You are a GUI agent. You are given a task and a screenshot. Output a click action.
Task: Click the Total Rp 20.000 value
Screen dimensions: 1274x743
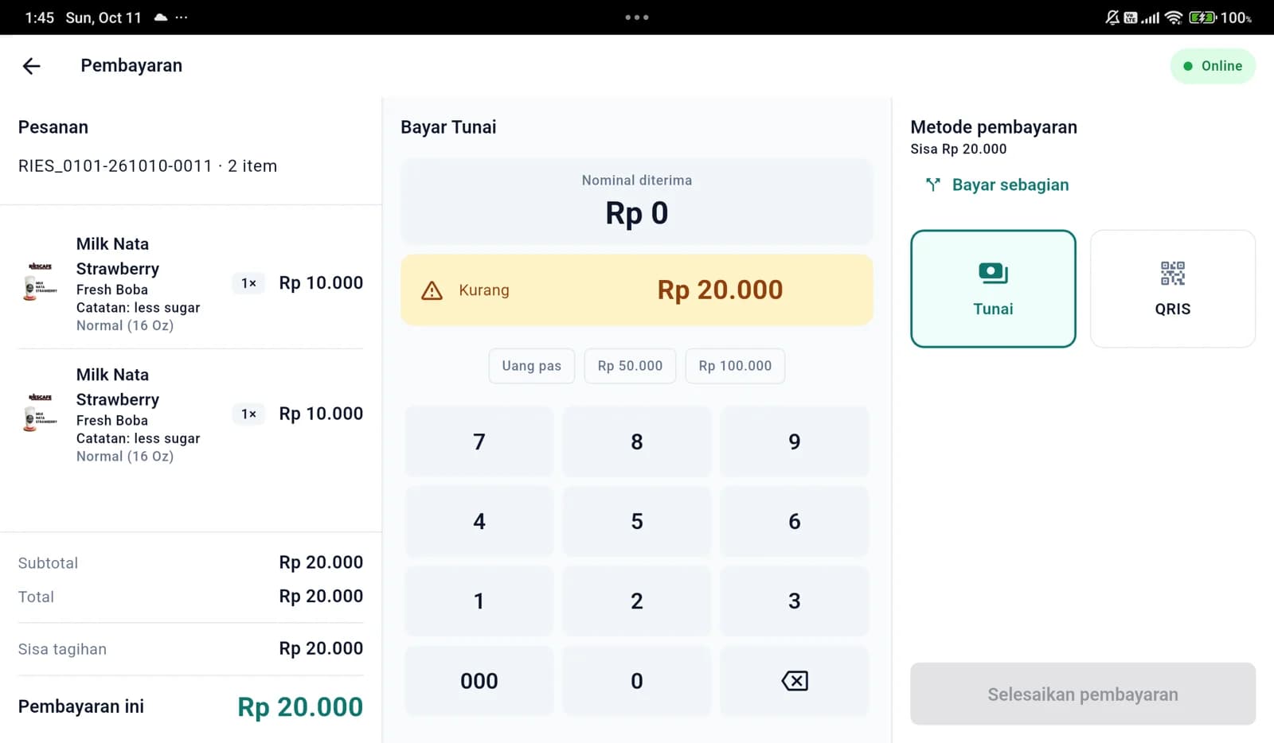[321, 597]
